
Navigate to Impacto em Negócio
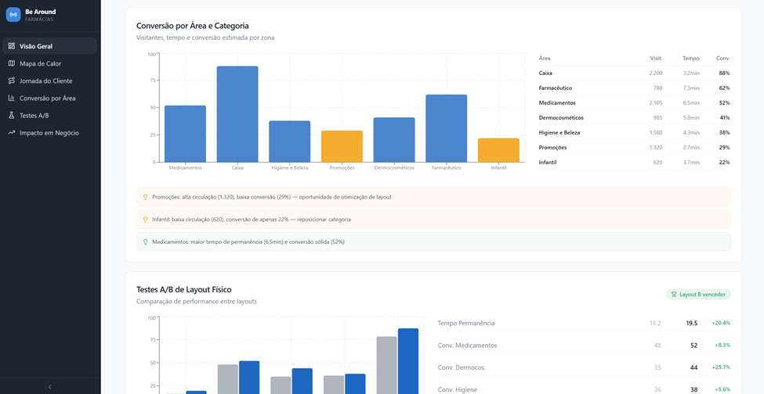pos(49,133)
